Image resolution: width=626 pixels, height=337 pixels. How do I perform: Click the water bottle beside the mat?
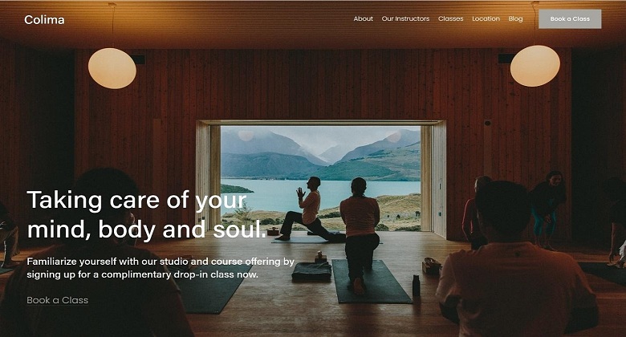[416, 286]
